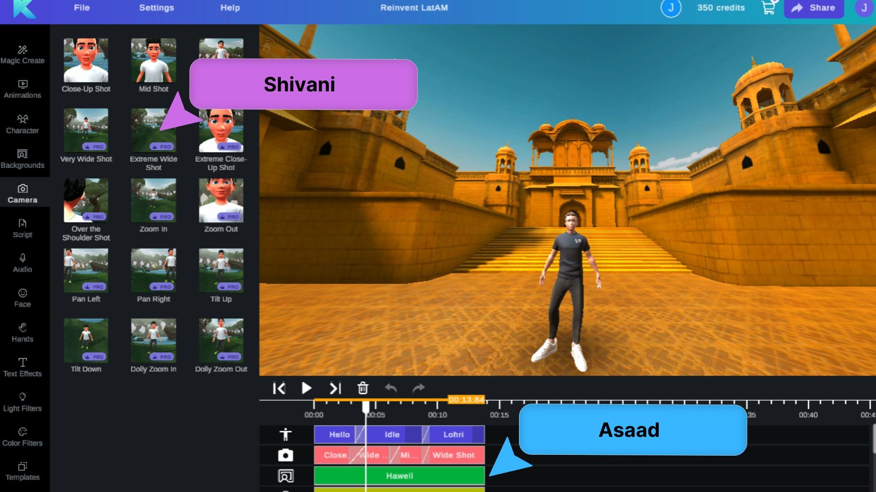Select the Camera panel
Image resolution: width=876 pixels, height=492 pixels.
click(23, 192)
